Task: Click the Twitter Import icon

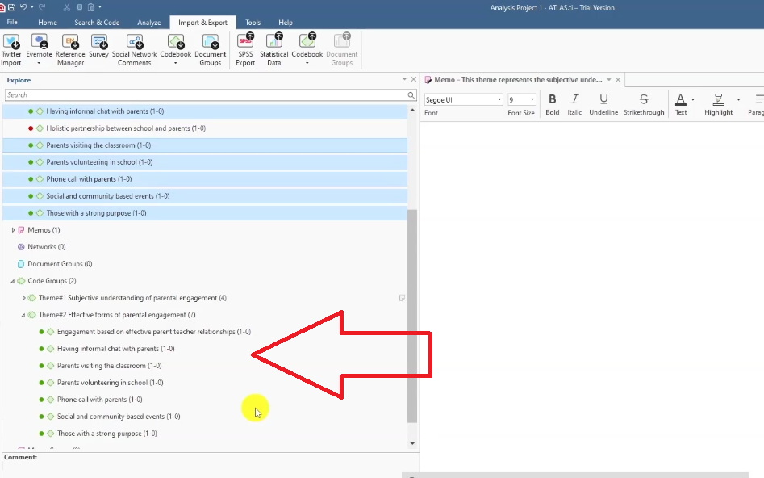Action: click(11, 41)
